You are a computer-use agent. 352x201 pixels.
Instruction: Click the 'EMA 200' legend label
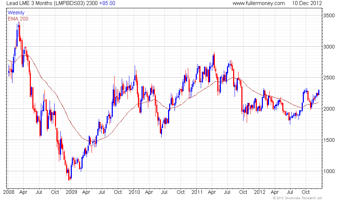coord(18,19)
